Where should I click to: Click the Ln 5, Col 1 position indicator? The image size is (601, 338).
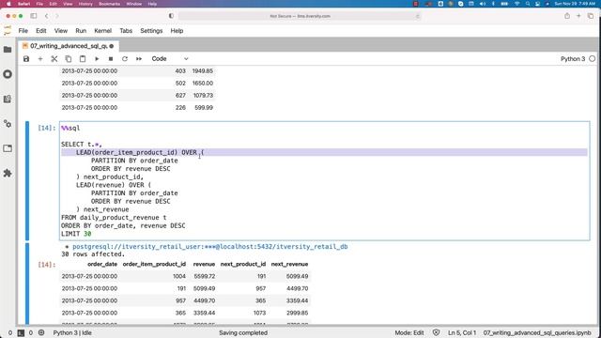(462, 333)
